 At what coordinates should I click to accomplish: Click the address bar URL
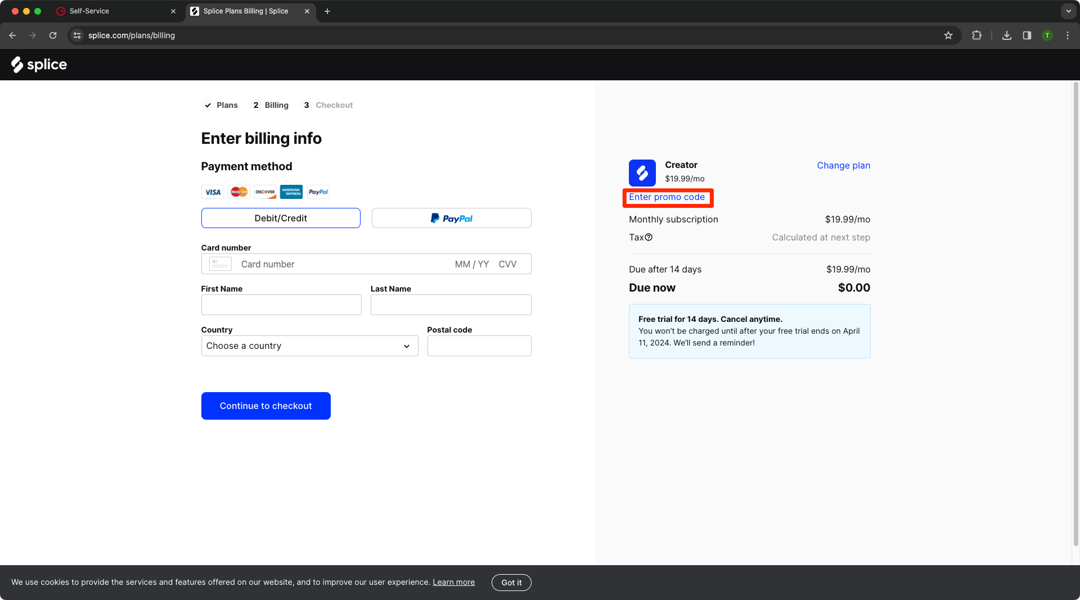132,35
